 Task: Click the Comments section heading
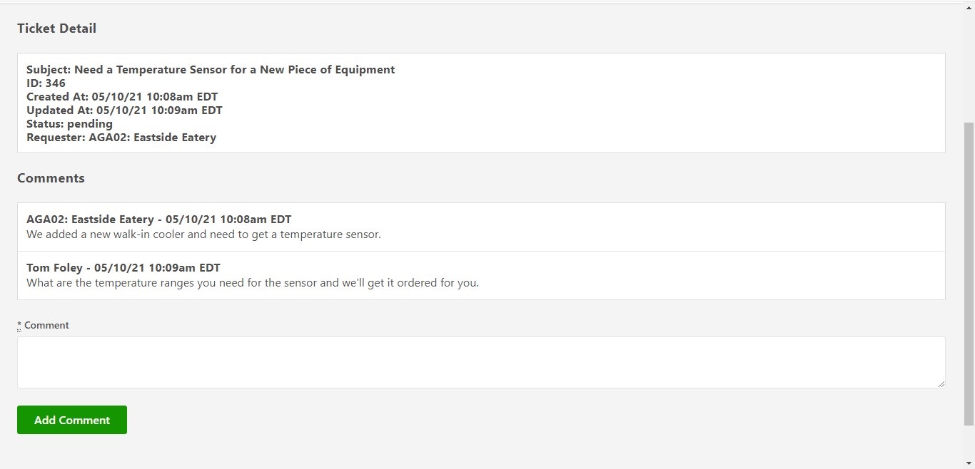click(x=51, y=178)
